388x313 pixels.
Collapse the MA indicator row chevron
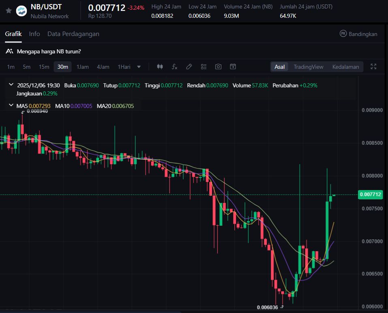(x=11, y=106)
